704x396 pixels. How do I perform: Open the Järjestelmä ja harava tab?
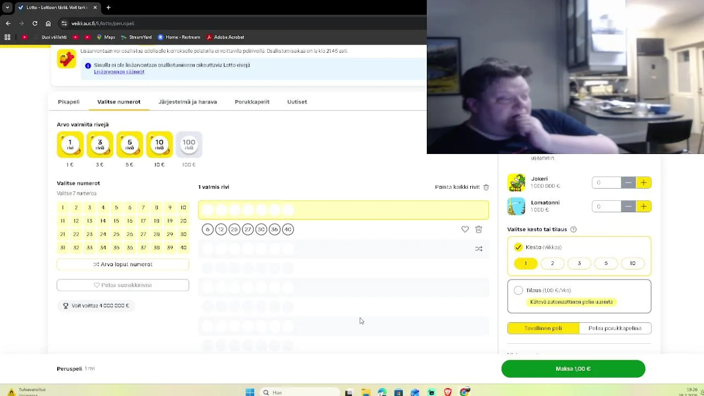pos(188,102)
